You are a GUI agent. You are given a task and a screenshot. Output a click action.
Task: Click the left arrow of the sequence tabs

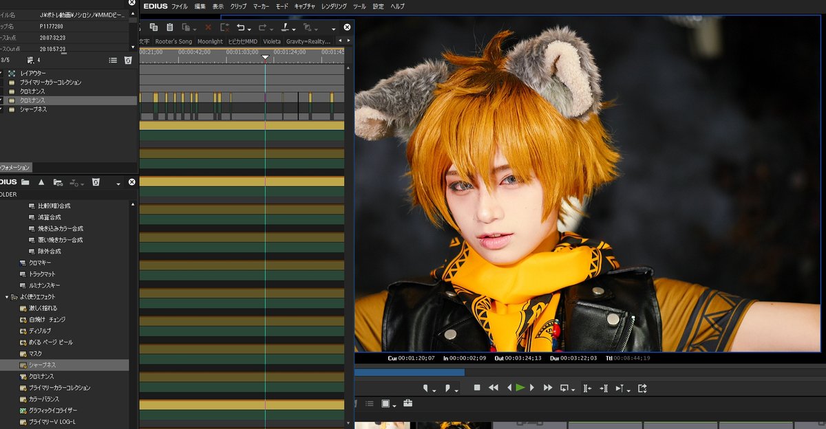tap(339, 41)
